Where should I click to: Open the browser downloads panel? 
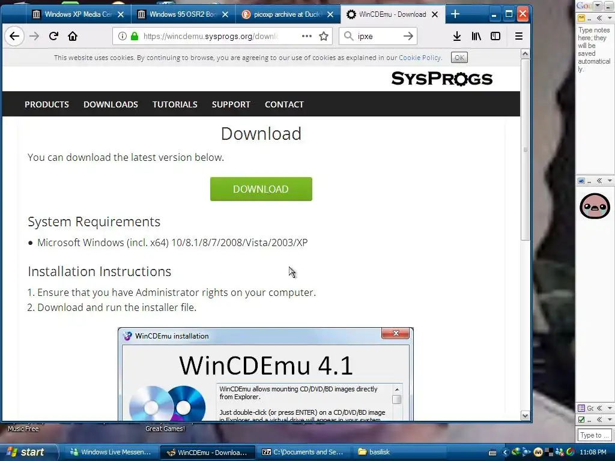[457, 36]
